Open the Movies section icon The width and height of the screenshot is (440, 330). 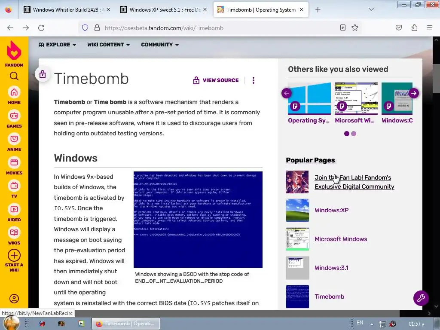point(14,162)
